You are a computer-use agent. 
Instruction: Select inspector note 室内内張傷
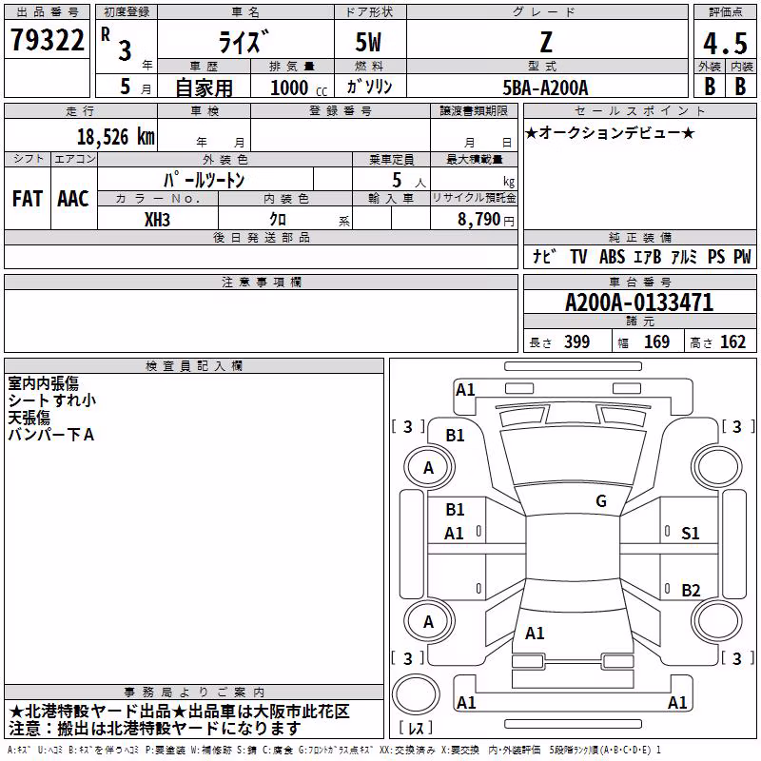(x=43, y=383)
